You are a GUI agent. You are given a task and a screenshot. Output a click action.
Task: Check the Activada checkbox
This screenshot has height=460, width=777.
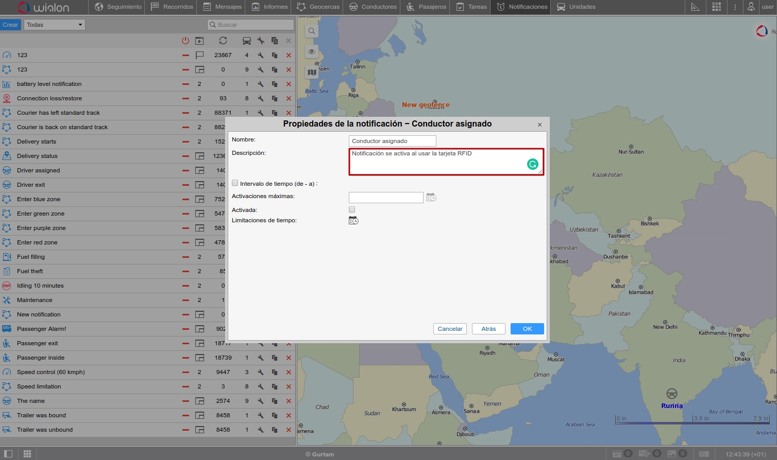coord(352,209)
